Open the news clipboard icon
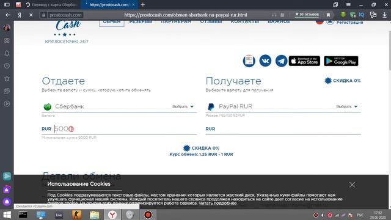391x220 pixels. (249, 61)
